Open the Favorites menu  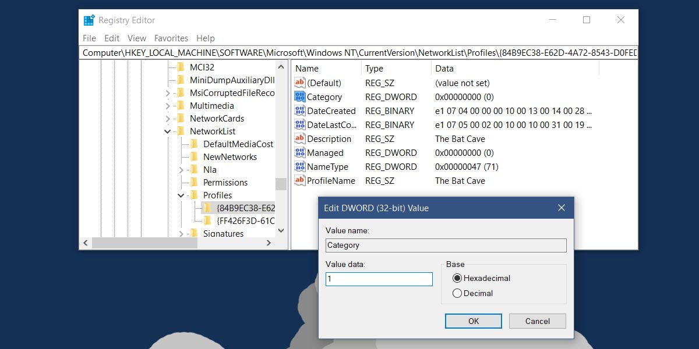(x=171, y=38)
